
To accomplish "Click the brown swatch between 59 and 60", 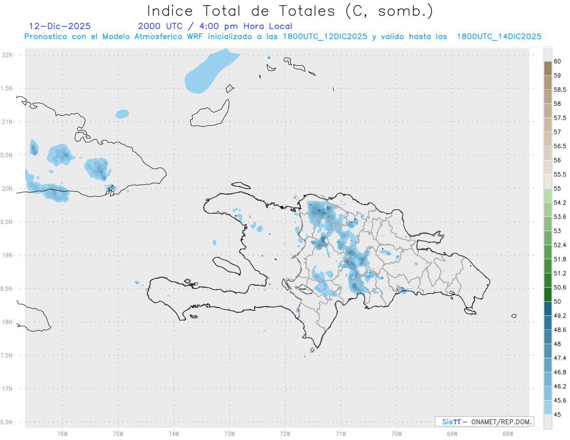I will pyautogui.click(x=548, y=68).
